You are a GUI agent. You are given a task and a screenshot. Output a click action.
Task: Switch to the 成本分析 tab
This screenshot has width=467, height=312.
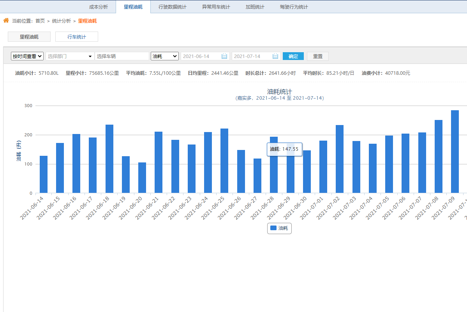click(99, 7)
